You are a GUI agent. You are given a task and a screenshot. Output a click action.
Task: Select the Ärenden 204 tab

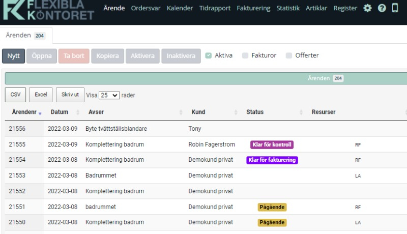click(x=26, y=35)
